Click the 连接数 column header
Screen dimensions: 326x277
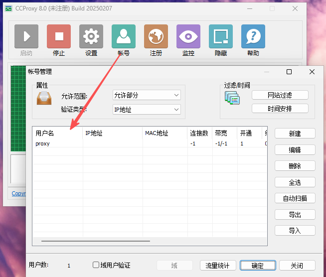click(x=199, y=133)
